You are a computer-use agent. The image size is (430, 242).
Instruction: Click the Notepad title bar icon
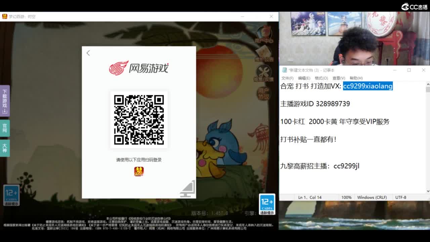(285, 70)
